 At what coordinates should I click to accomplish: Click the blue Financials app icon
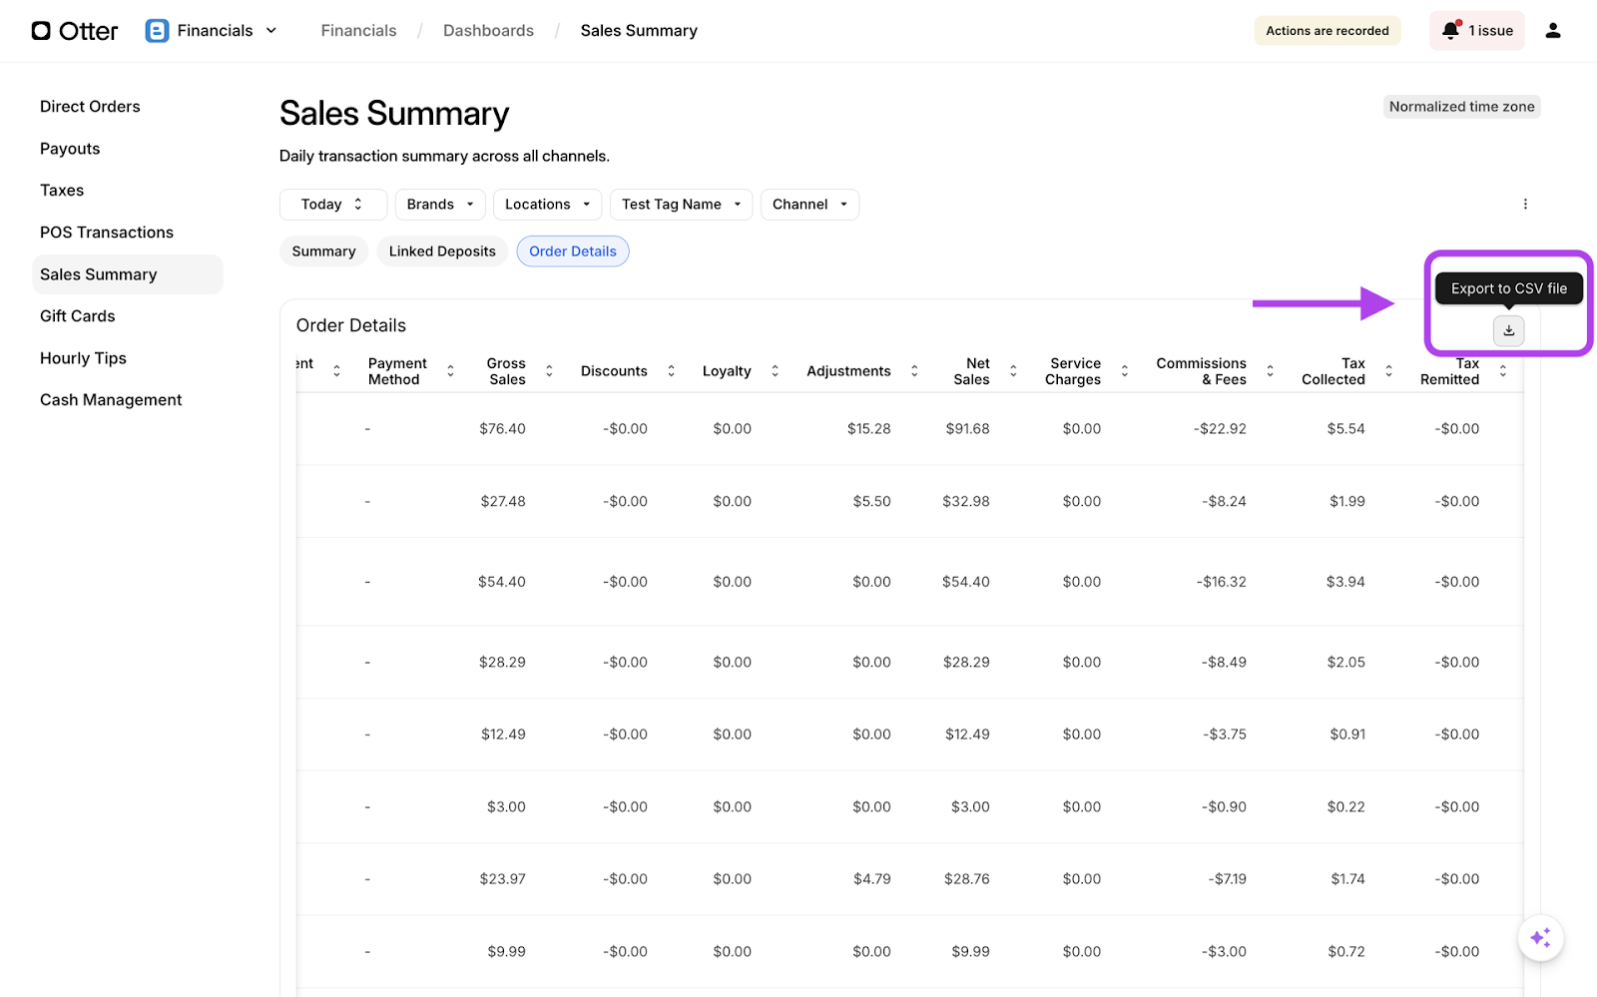157,31
